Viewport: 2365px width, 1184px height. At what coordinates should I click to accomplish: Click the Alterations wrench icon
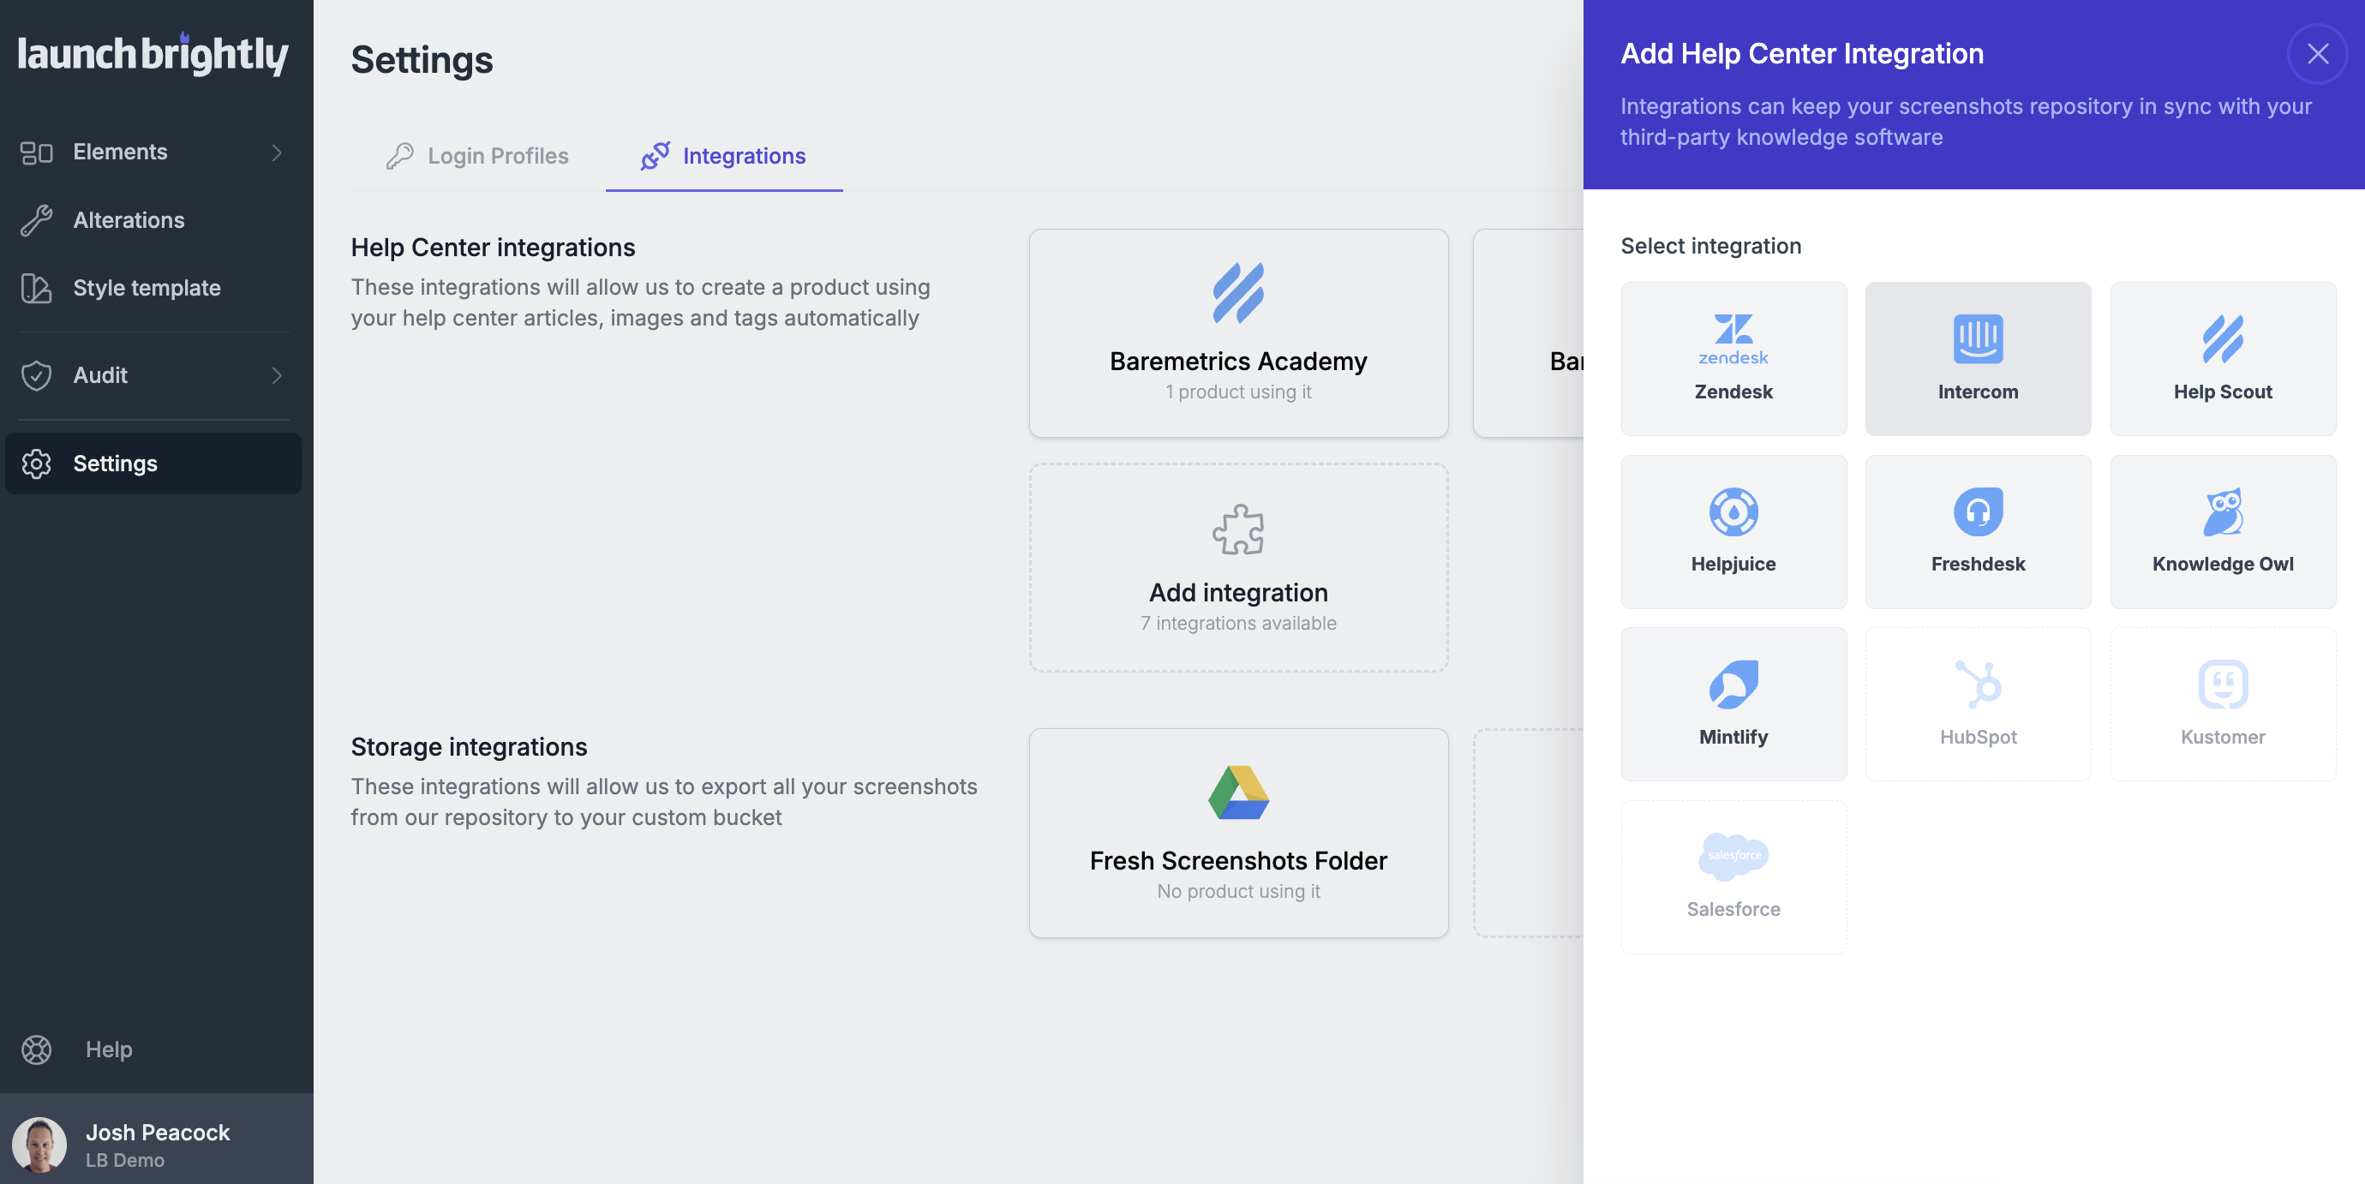pyautogui.click(x=37, y=220)
